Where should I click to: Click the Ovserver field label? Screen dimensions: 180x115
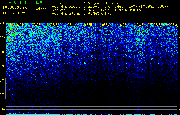[x=58, y=3]
